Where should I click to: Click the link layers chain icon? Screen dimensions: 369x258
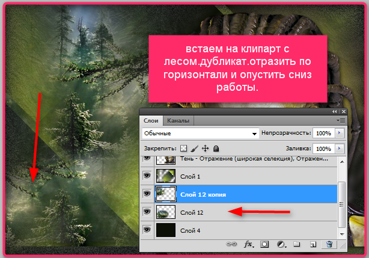click(x=231, y=244)
